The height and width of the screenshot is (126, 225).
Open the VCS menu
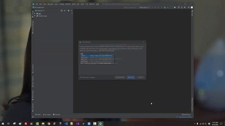[x=87, y=4]
